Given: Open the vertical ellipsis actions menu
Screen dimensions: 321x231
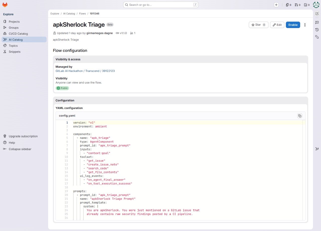Looking at the screenshot, I should [305, 25].
